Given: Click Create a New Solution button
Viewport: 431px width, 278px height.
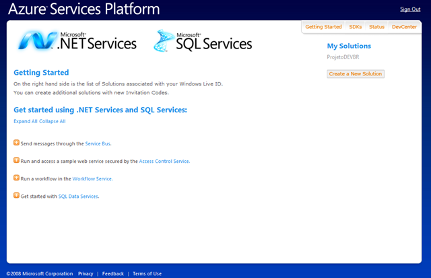Looking at the screenshot, I should click(356, 74).
